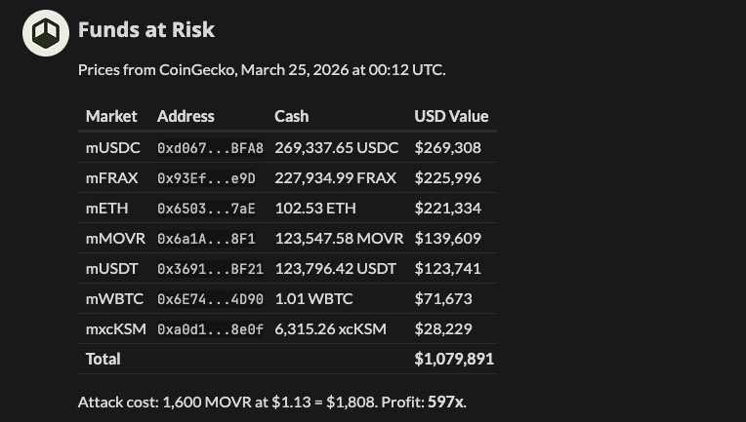Screen dimensions: 746x422
Task: Click the mUSDC market name
Action: [x=113, y=148]
